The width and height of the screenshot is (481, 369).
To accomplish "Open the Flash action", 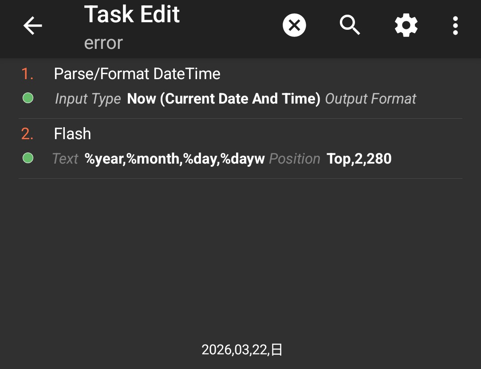I will [240, 148].
